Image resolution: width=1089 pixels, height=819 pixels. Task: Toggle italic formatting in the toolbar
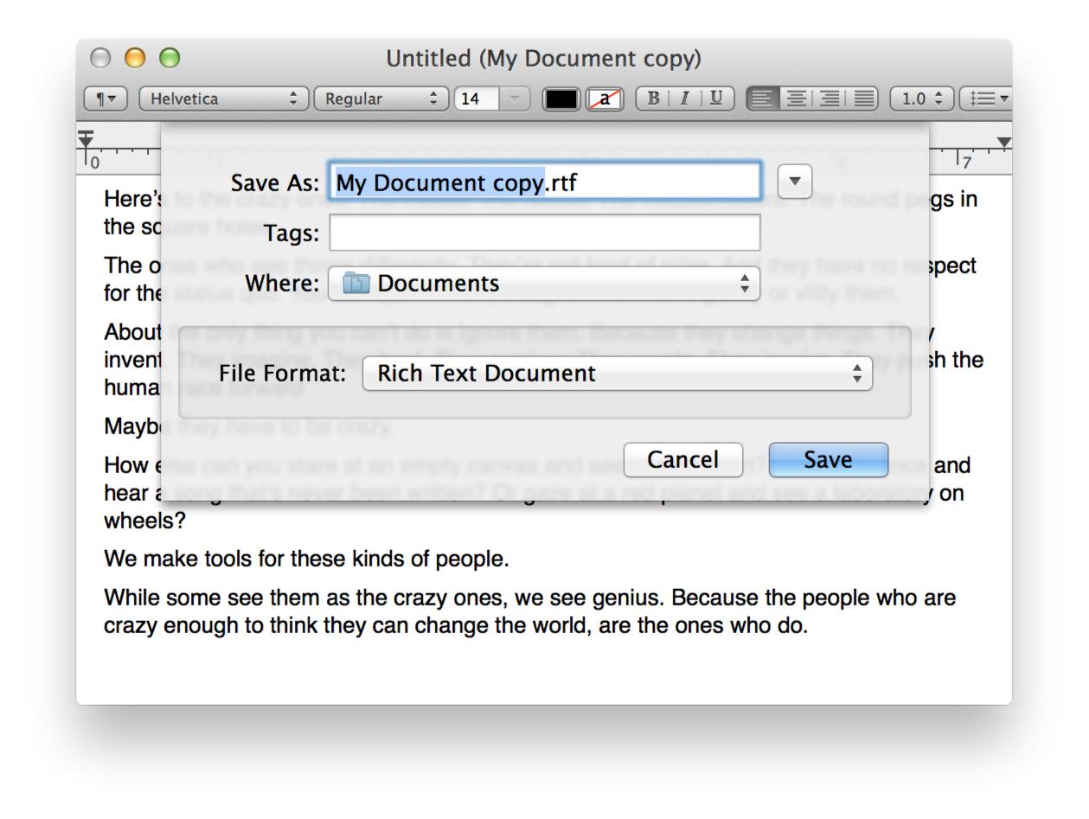(x=684, y=99)
